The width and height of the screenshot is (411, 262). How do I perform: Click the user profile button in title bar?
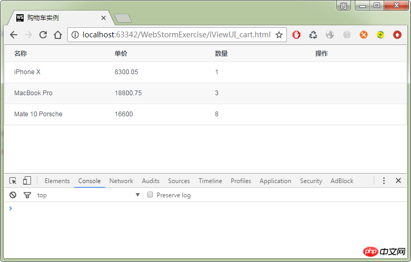pyautogui.click(x=344, y=5)
